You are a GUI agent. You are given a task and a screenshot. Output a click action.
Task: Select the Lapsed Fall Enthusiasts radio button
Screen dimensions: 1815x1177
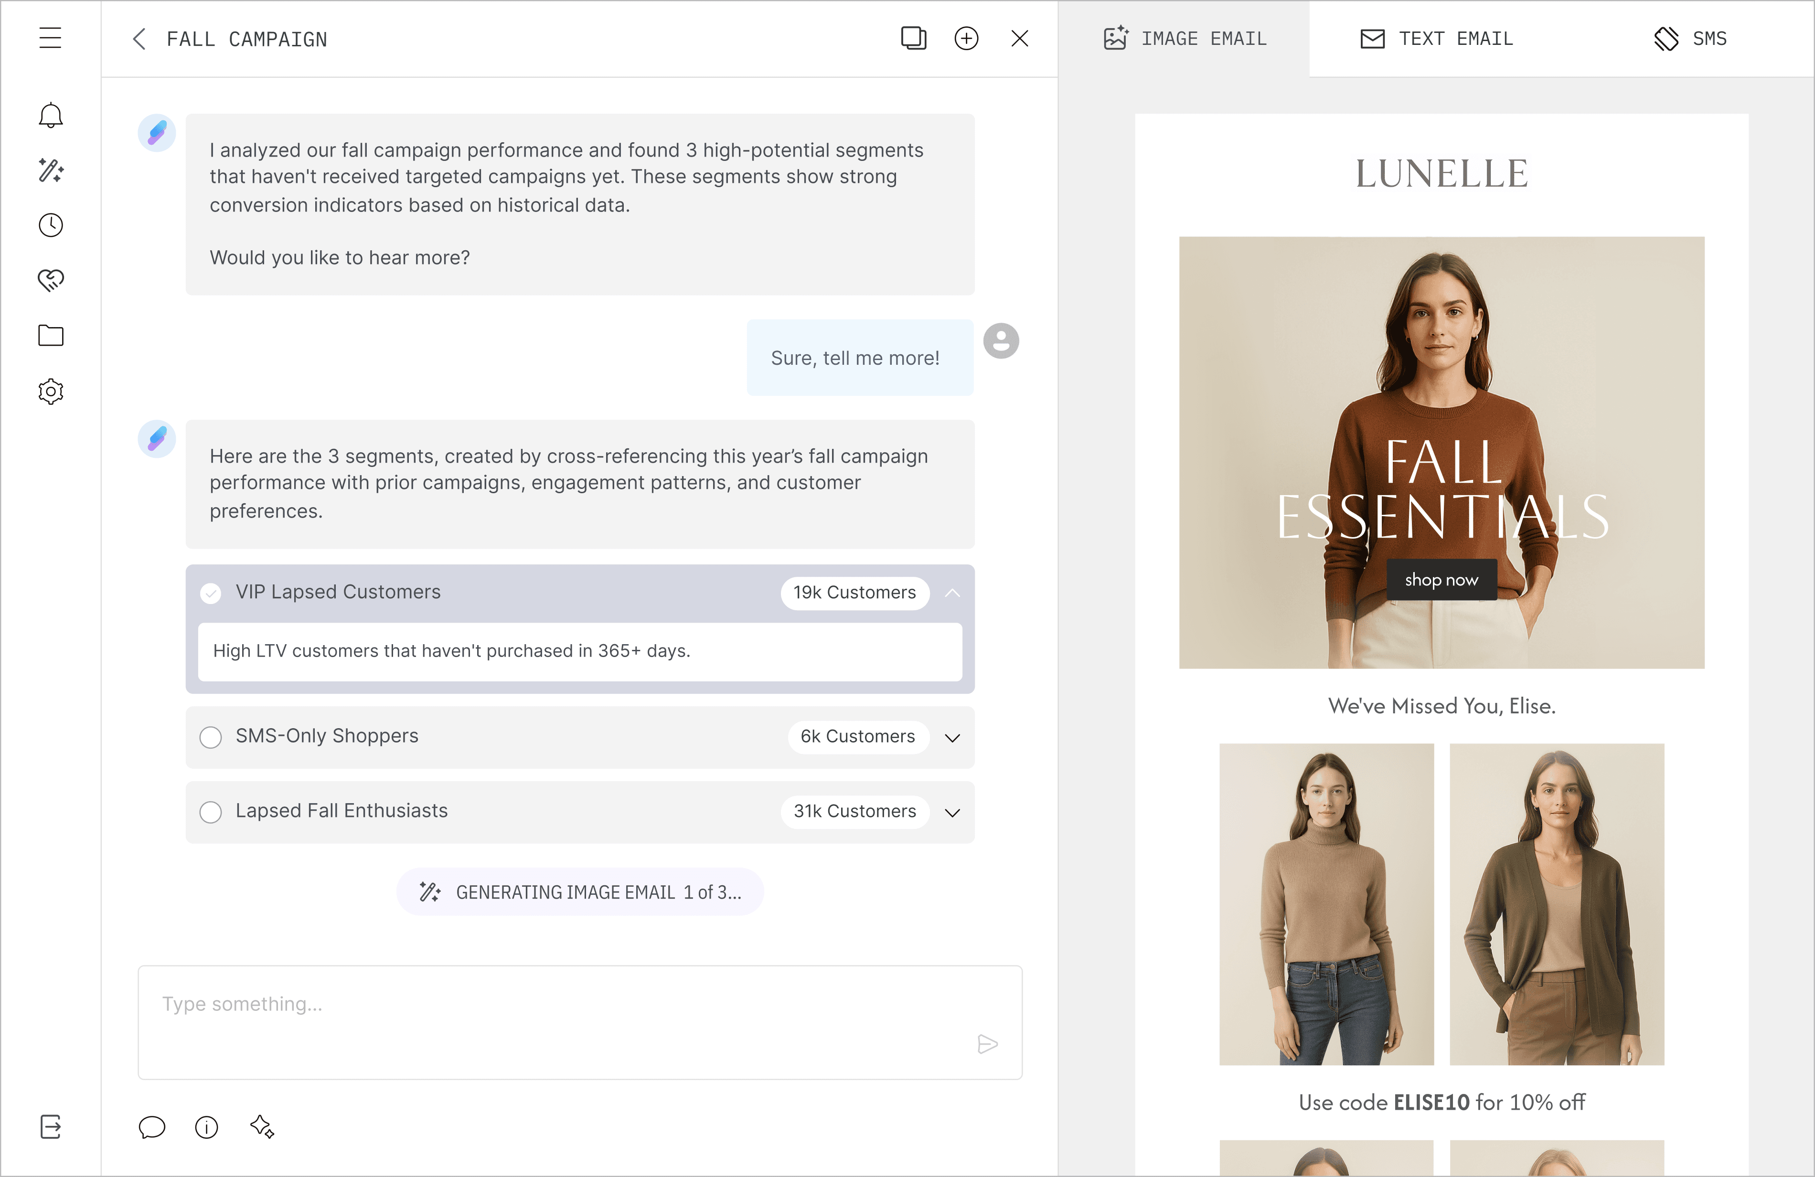[211, 811]
